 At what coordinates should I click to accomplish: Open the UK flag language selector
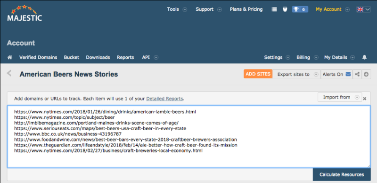click(363, 9)
